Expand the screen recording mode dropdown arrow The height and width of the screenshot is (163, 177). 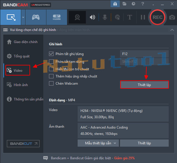point(23,17)
